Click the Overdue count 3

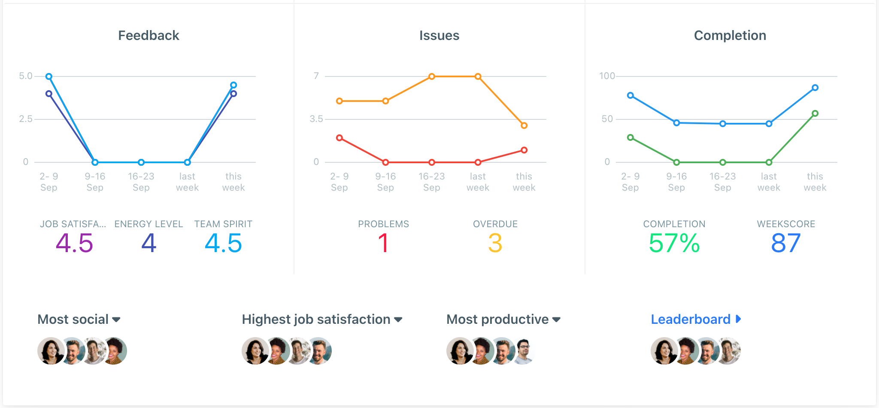point(495,243)
